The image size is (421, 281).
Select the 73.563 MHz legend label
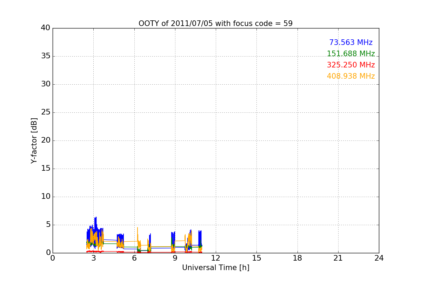pyautogui.click(x=351, y=43)
